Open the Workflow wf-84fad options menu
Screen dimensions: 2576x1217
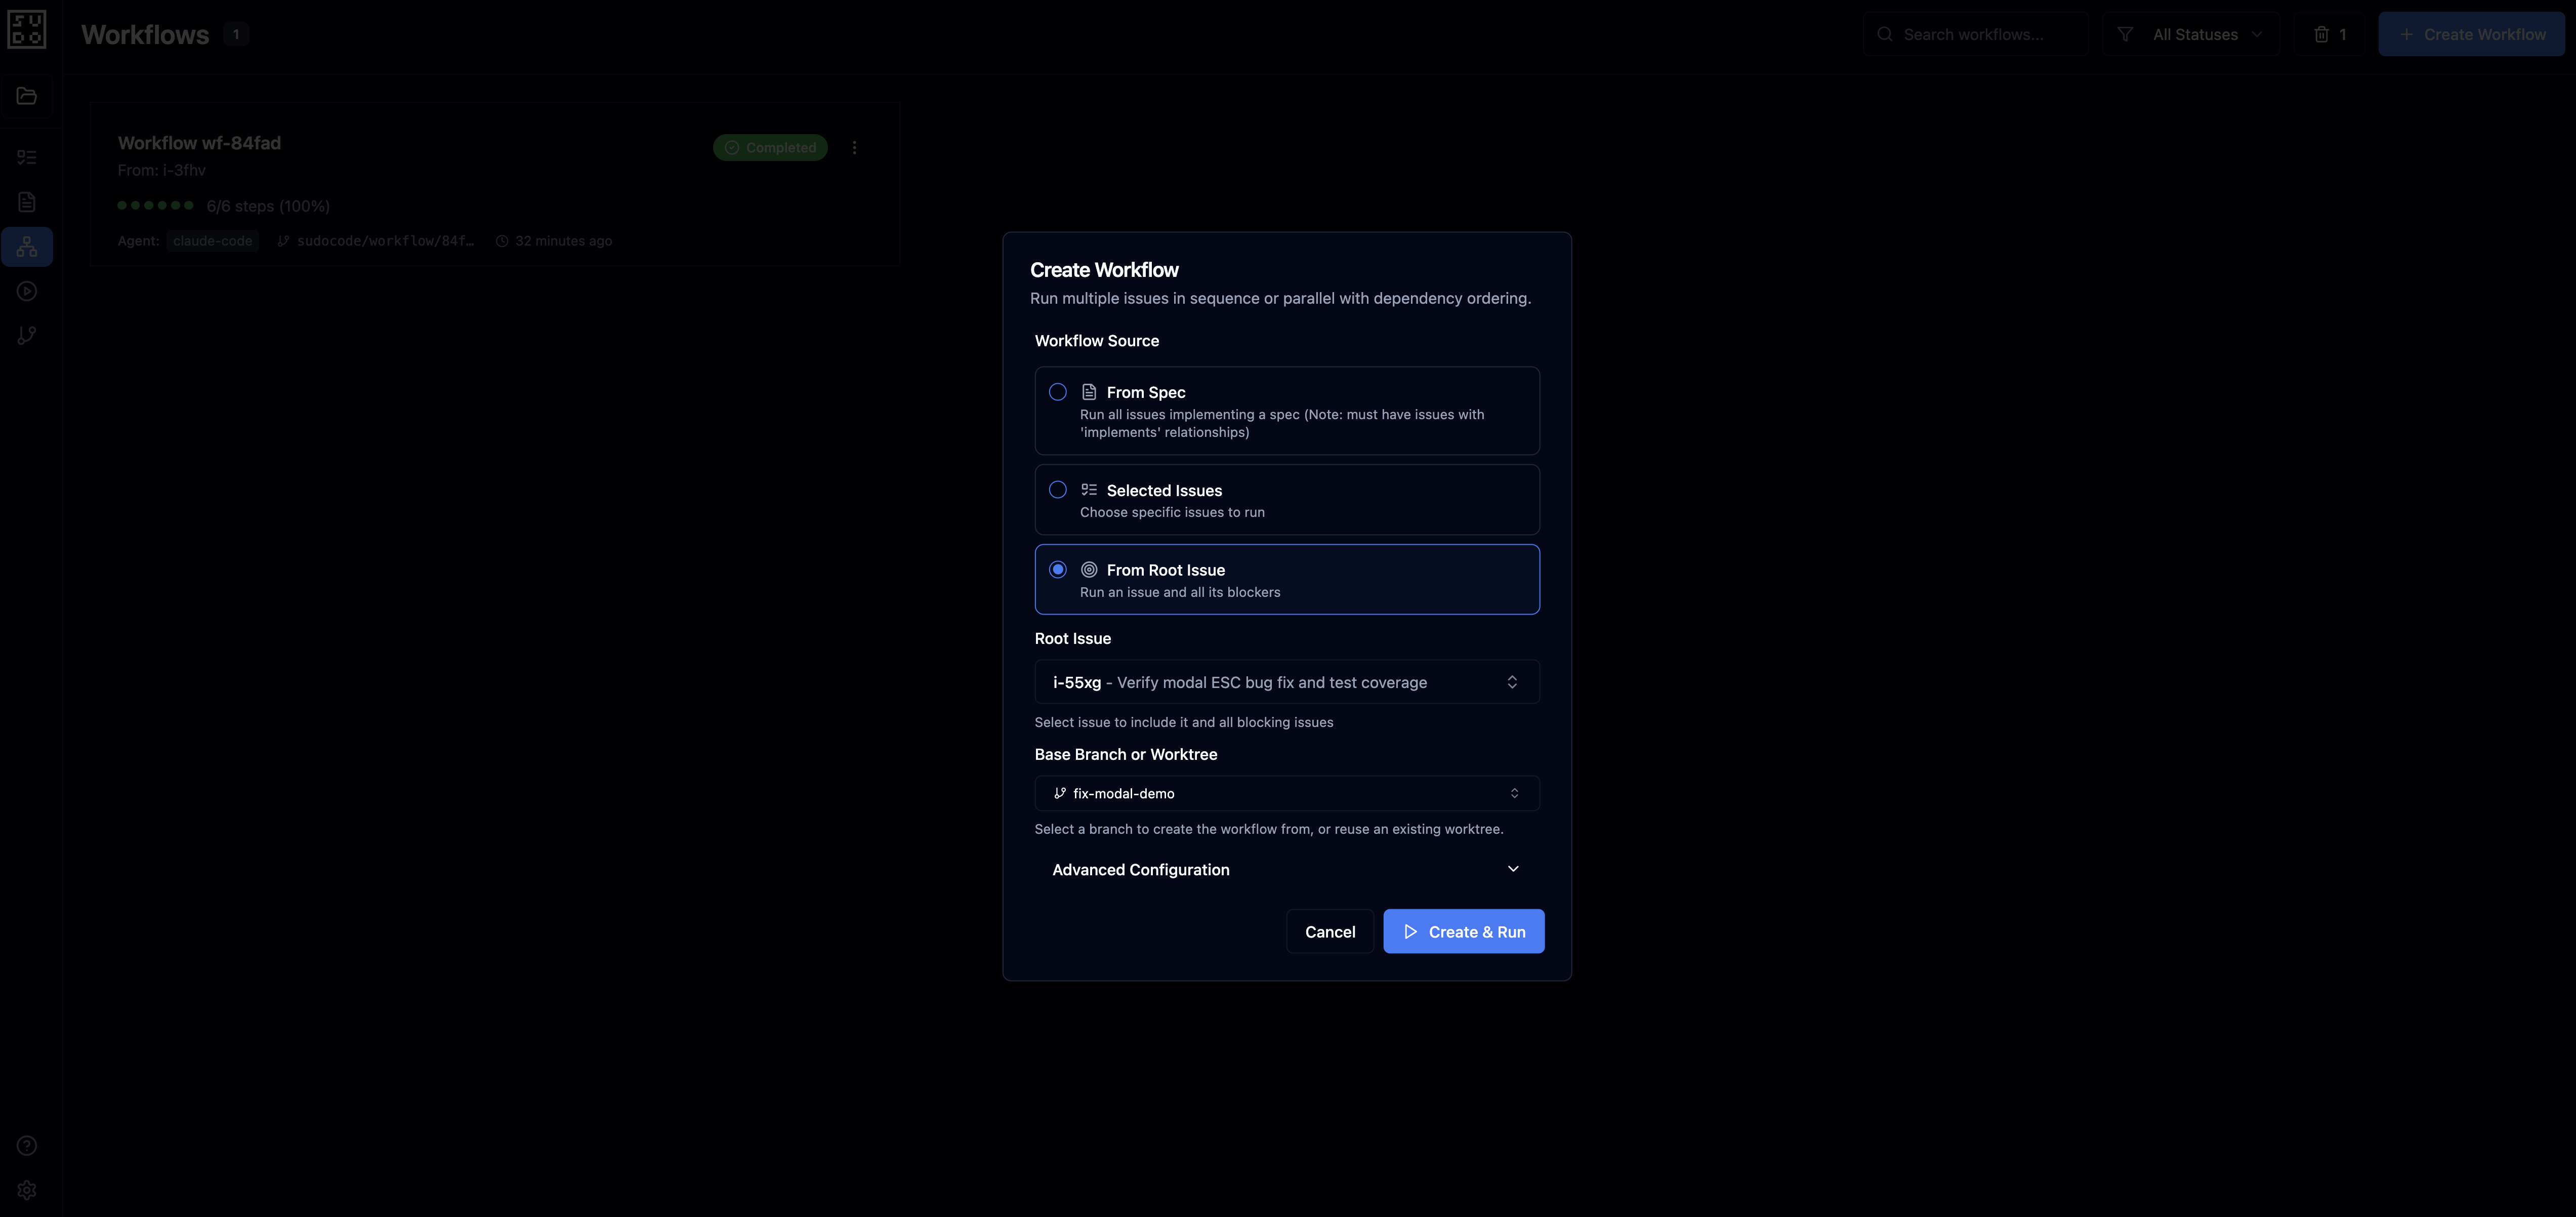click(856, 147)
